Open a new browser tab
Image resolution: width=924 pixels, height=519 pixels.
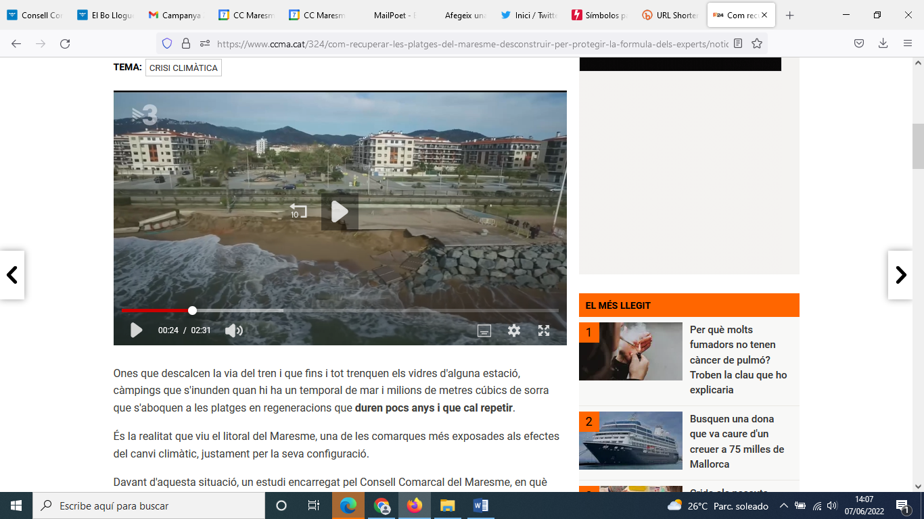pos(789,15)
